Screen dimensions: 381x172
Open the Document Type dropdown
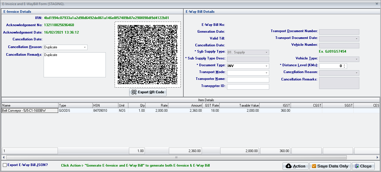266,66
